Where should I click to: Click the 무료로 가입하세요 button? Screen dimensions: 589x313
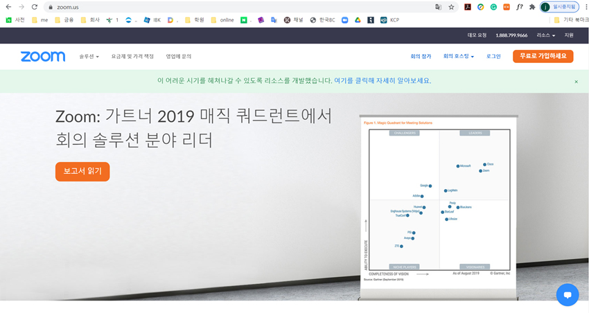[543, 56]
